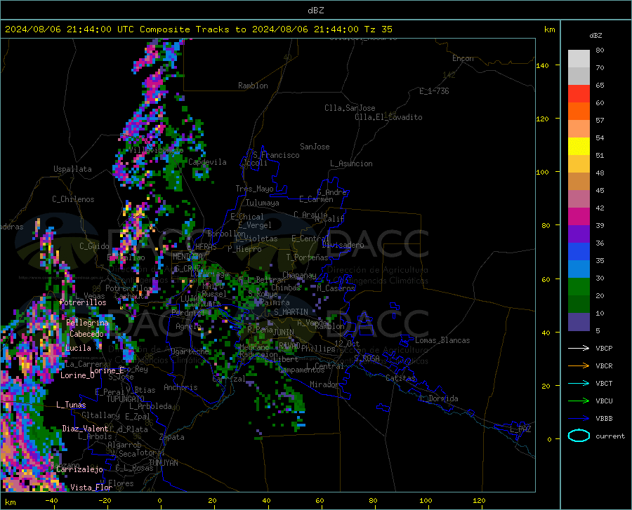The width and height of the screenshot is (632, 510).
Task: Click the MENDOZA city label
Action: pos(187,257)
